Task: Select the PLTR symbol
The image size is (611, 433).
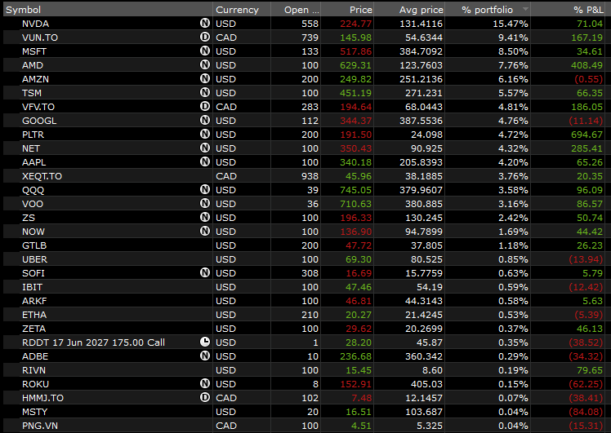Action: 33,135
